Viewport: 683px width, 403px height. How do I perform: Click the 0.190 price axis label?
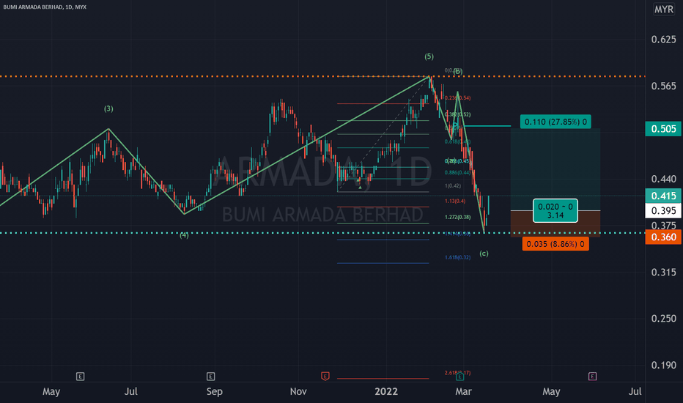663,365
